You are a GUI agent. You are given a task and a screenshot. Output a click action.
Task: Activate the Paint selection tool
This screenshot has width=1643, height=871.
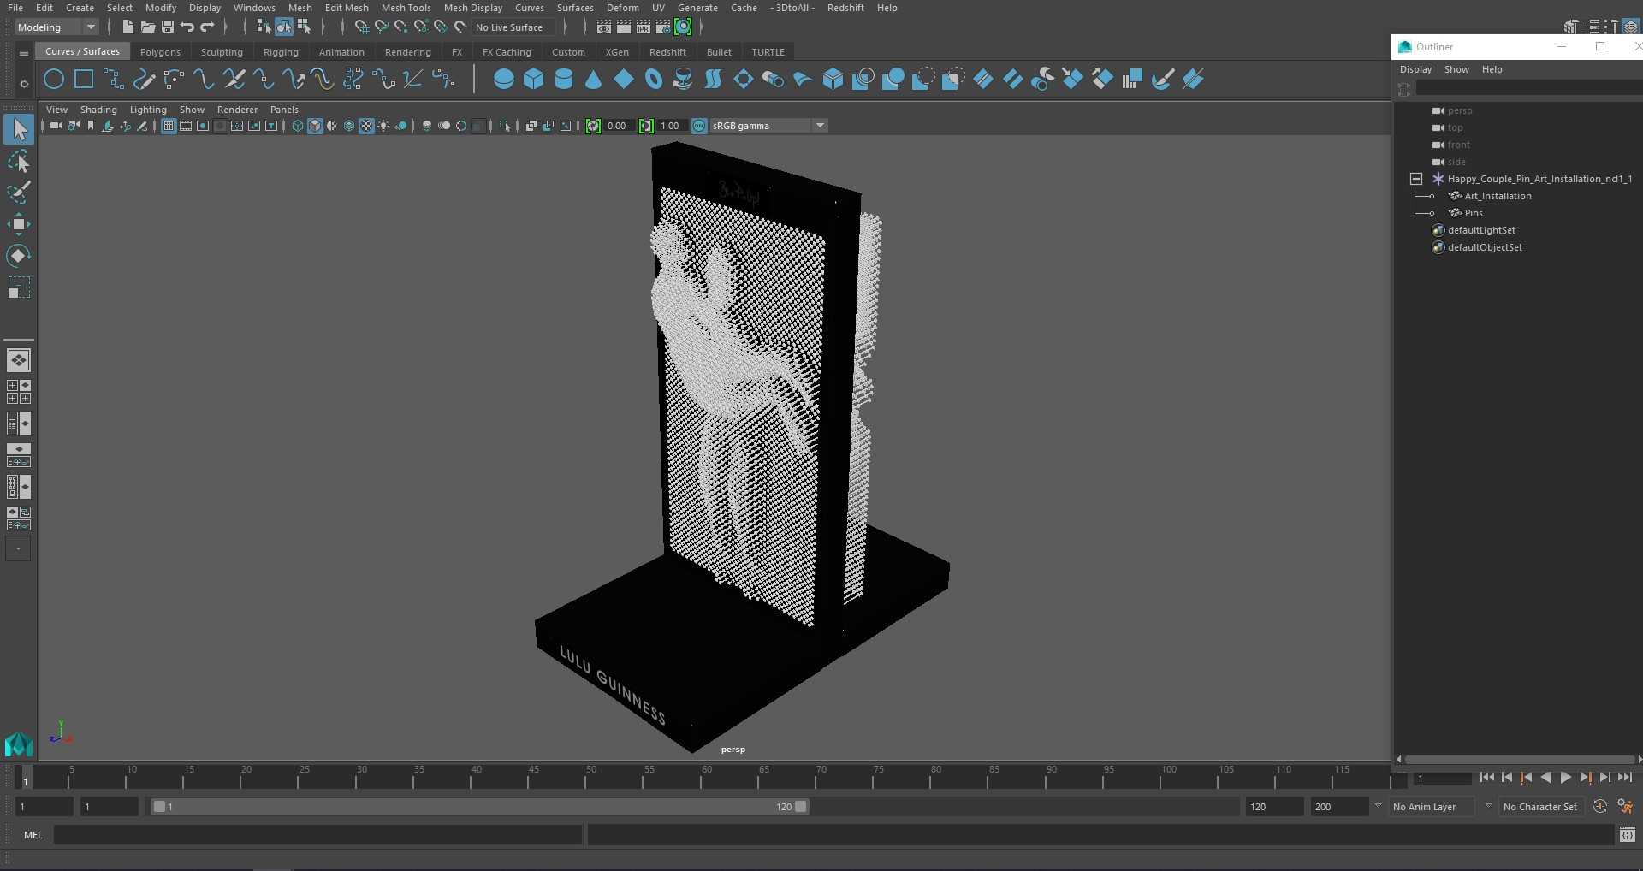click(19, 193)
